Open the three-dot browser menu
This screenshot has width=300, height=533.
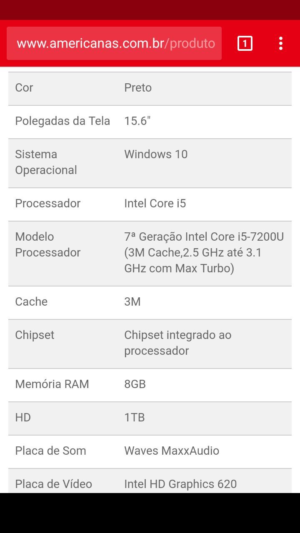click(x=281, y=43)
